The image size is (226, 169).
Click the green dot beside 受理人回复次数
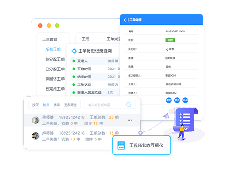coord(73,92)
